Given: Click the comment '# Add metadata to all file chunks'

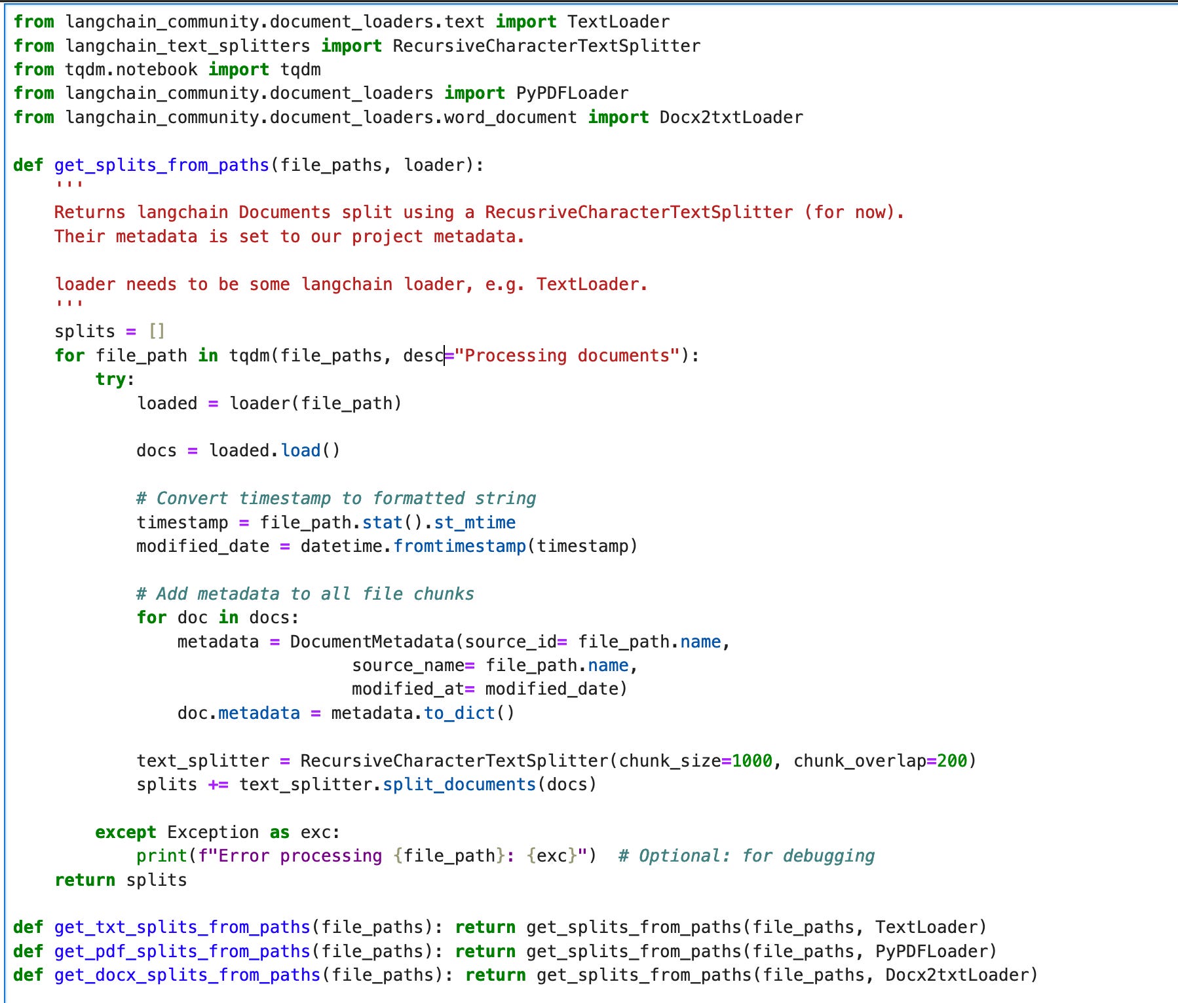Looking at the screenshot, I should pos(305,594).
